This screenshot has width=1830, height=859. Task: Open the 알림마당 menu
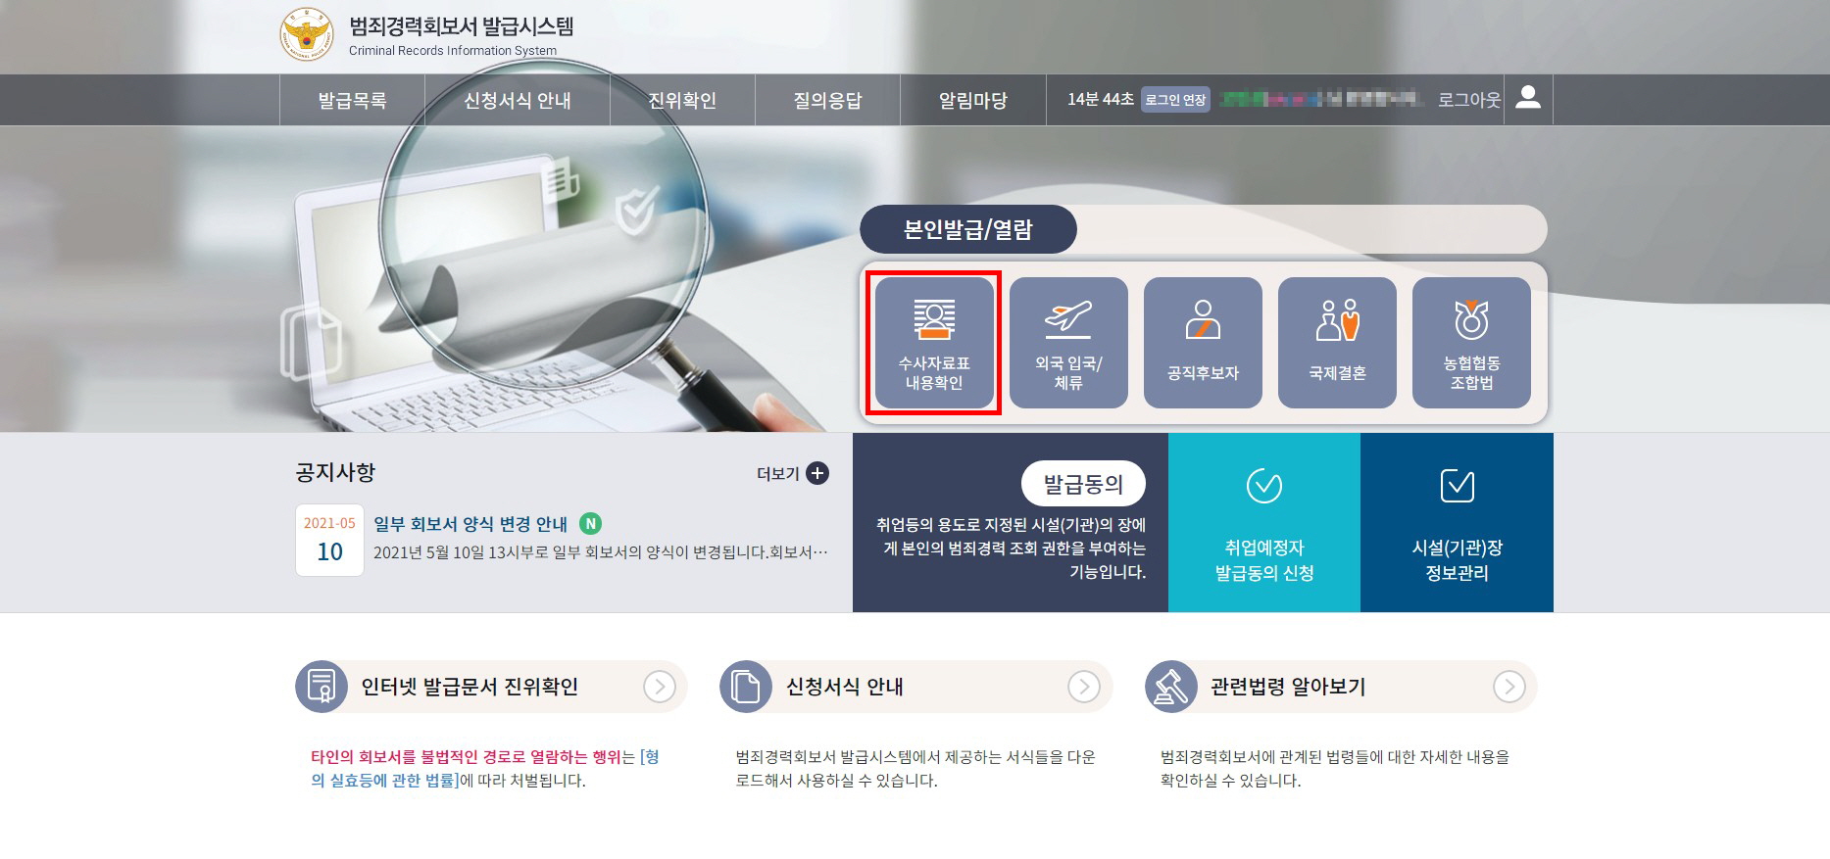click(x=973, y=100)
